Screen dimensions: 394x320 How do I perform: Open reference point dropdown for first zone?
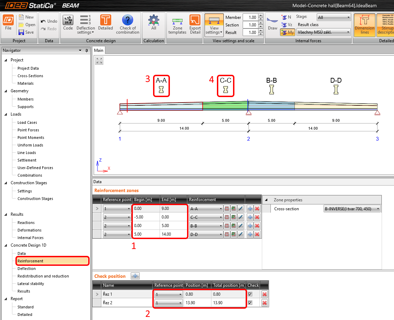pos(117,209)
